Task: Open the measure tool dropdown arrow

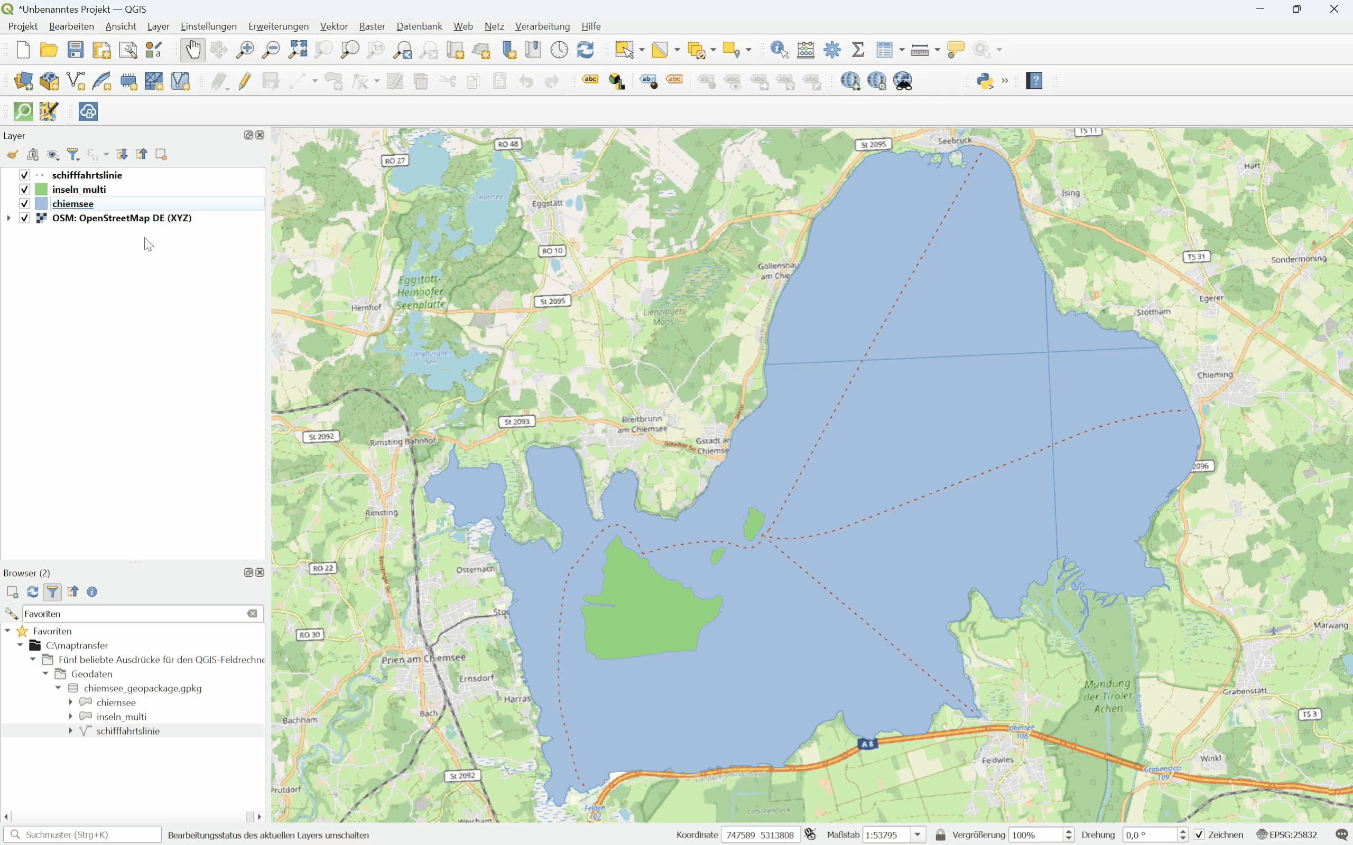Action: [x=938, y=50]
